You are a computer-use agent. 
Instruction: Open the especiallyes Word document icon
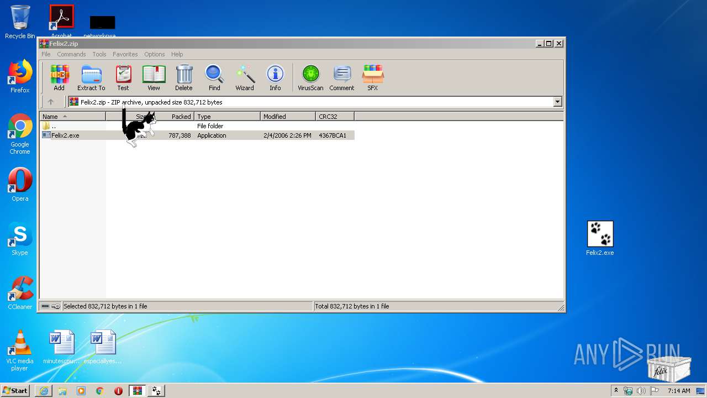pos(103,347)
